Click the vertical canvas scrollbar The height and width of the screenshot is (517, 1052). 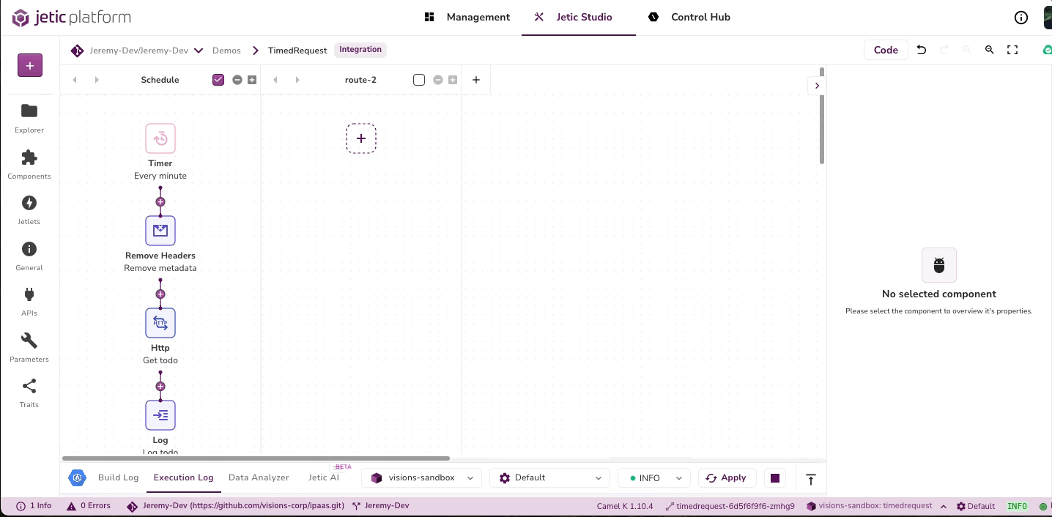point(822,117)
